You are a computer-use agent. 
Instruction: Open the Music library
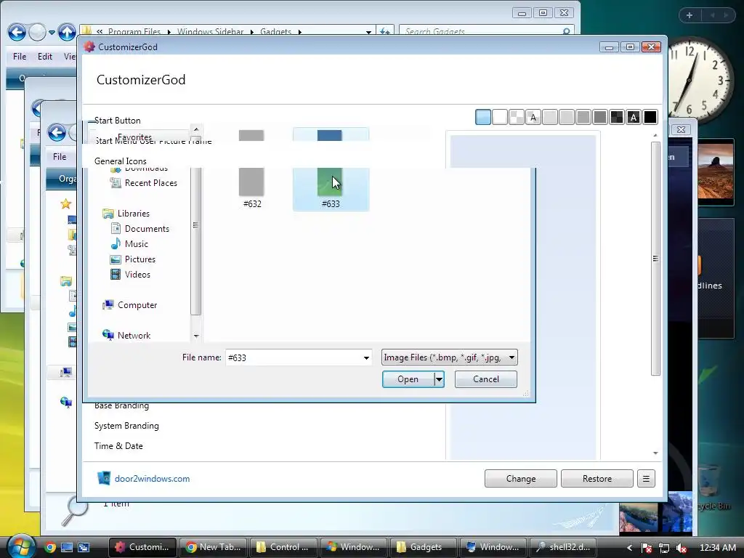pos(136,244)
